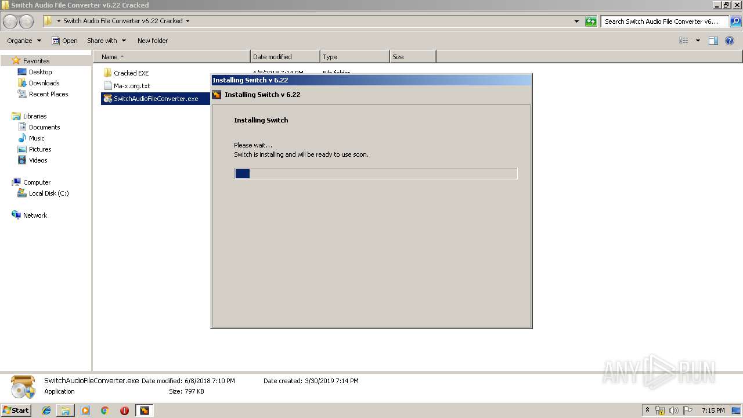743x418 pixels.
Task: Click the Change your view icon
Action: tap(684, 41)
